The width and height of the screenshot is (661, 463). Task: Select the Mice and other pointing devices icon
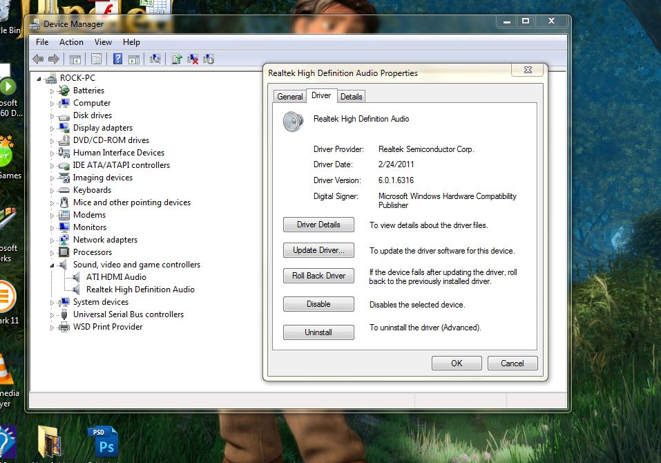pos(64,202)
